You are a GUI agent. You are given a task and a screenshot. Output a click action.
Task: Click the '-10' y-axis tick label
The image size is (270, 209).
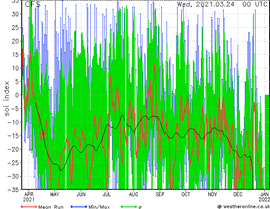[13, 122]
